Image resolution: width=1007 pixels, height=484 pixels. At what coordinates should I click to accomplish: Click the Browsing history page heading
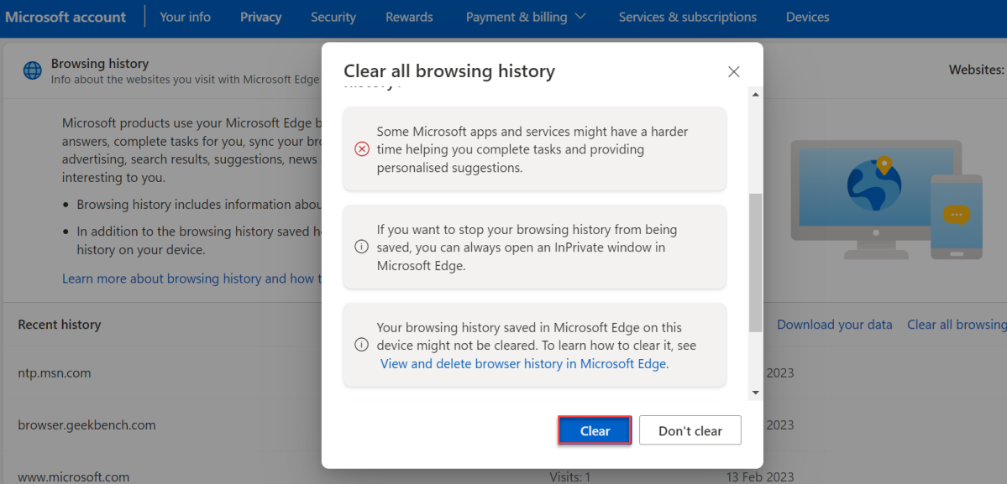pyautogui.click(x=100, y=64)
